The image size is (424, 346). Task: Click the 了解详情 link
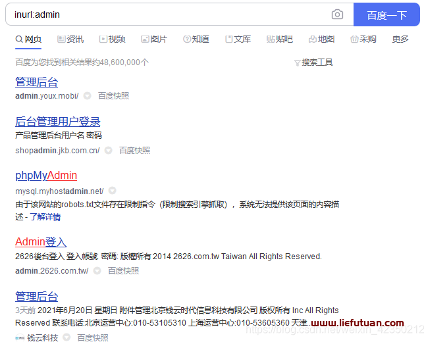45,217
